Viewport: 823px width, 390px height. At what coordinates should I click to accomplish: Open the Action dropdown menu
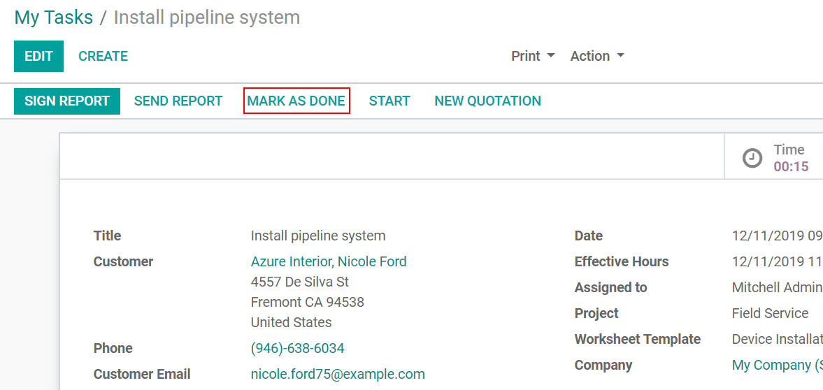click(597, 56)
